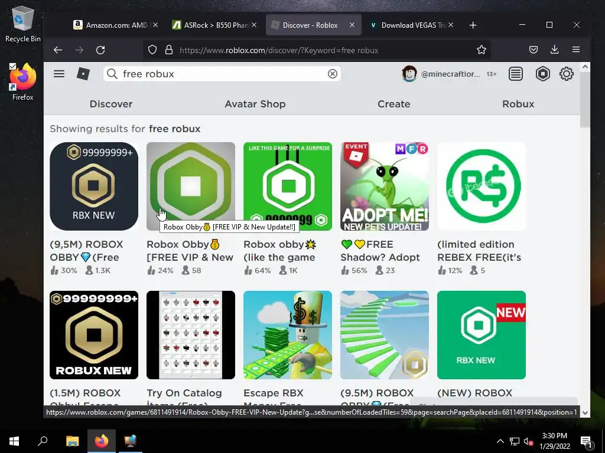Open the Windows notification center
The height and width of the screenshot is (453, 605).
click(x=586, y=441)
